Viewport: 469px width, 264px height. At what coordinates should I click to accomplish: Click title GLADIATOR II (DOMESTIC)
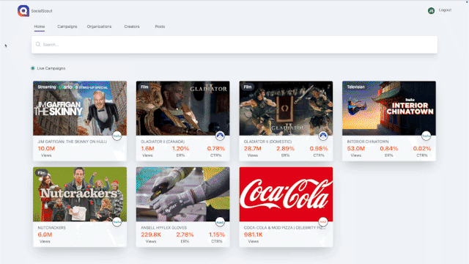click(x=267, y=142)
